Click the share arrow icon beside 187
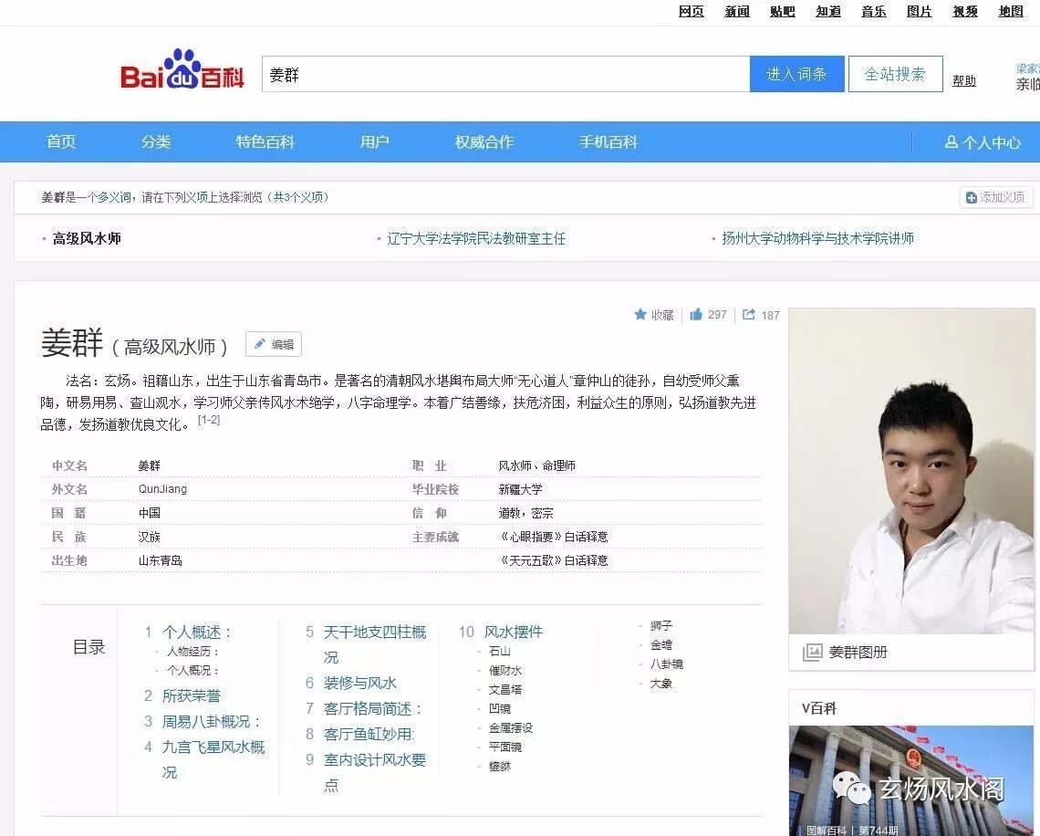Image resolution: width=1040 pixels, height=836 pixels. point(749,315)
